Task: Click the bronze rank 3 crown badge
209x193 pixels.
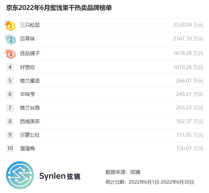Action: coord(10,54)
